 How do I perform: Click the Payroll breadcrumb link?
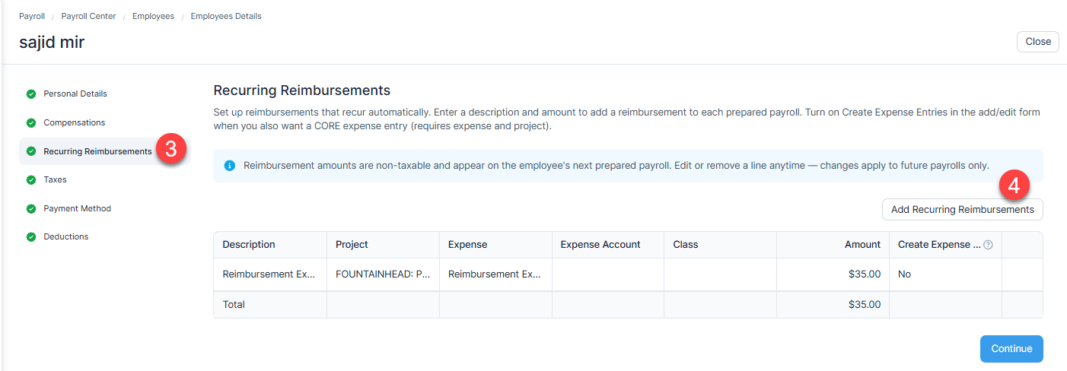coord(32,16)
